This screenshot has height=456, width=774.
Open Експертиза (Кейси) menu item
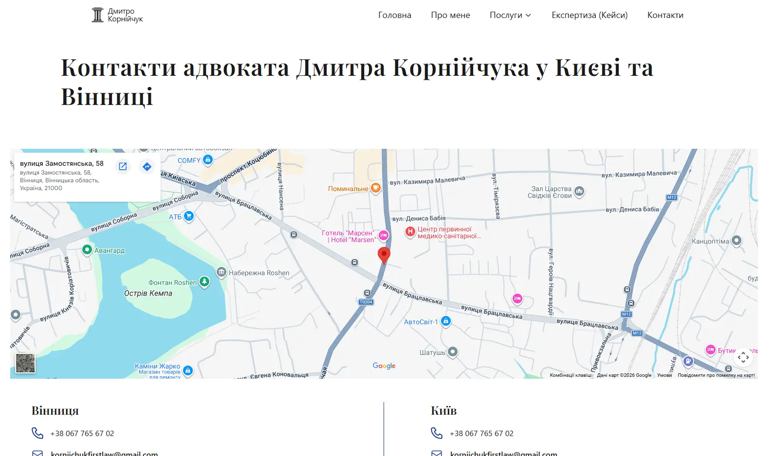pyautogui.click(x=590, y=15)
